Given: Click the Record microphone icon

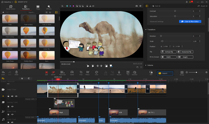Looking at the screenshot, I should tap(119, 72).
